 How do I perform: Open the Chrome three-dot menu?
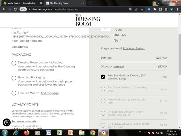(177, 9)
